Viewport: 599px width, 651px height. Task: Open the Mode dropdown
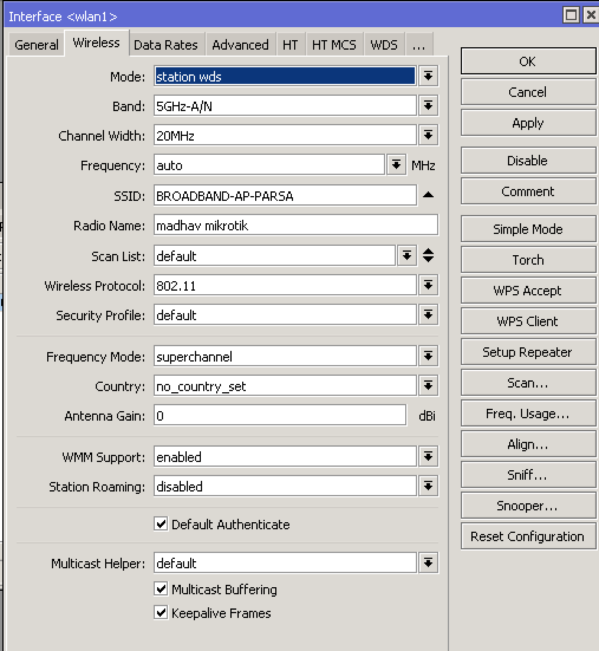click(x=428, y=76)
